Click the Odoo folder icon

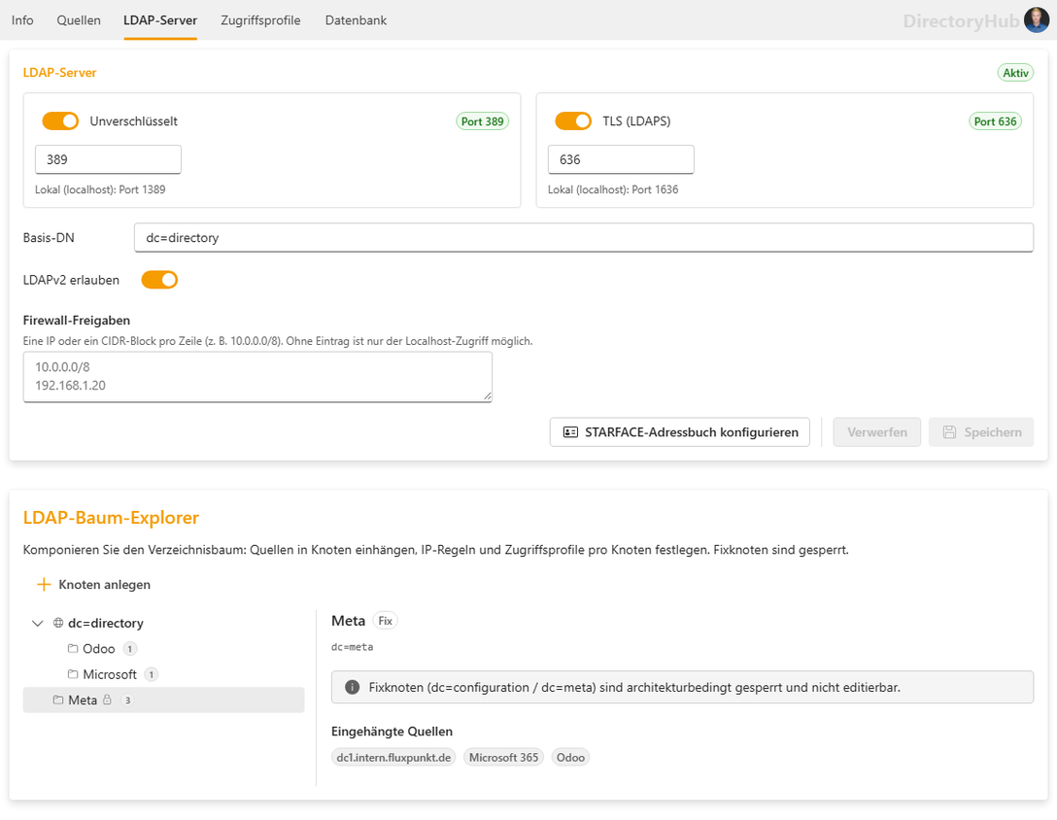click(x=73, y=649)
